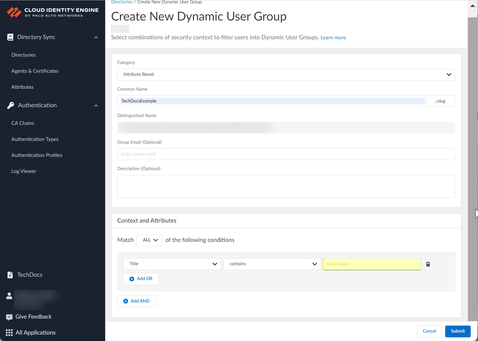Click the Submit button
This screenshot has width=478, height=341.
[458, 331]
